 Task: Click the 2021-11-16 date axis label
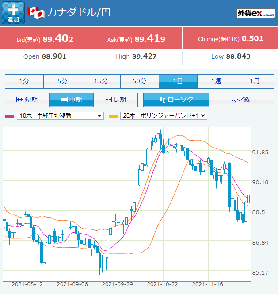208,284
